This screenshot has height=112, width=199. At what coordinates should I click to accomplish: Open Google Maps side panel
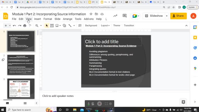point(195,68)
